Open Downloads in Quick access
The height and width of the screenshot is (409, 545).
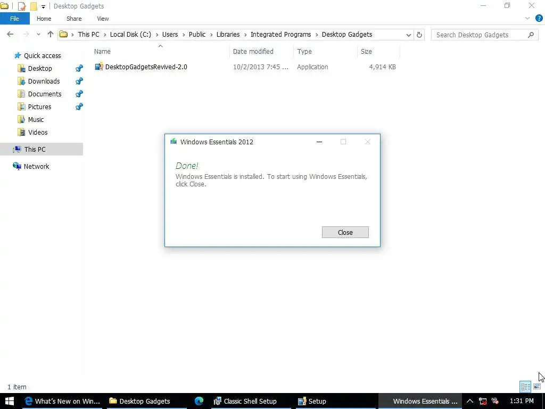pos(44,81)
